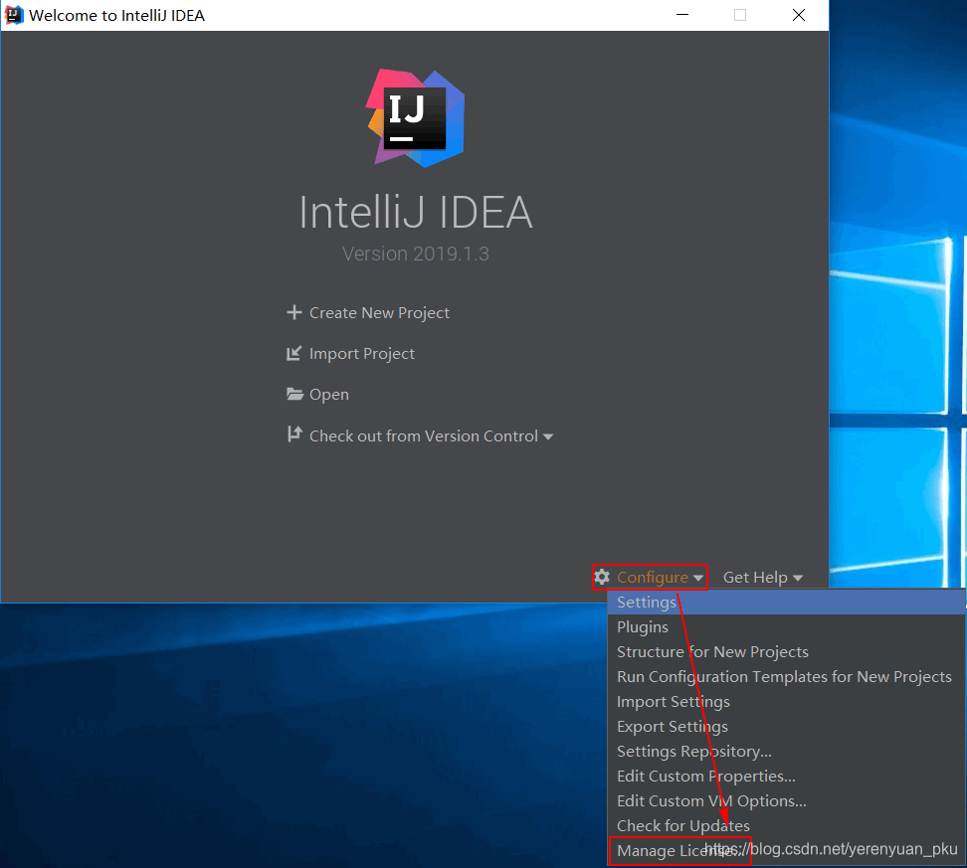This screenshot has height=868, width=967.
Task: Open Manage License... entry
Action: 786,851
